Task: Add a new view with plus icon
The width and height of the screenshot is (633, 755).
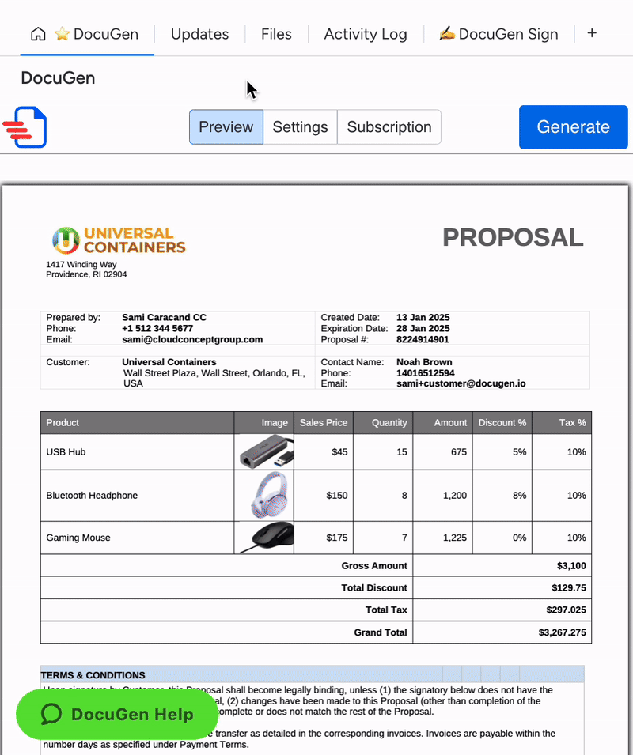Action: click(x=592, y=32)
